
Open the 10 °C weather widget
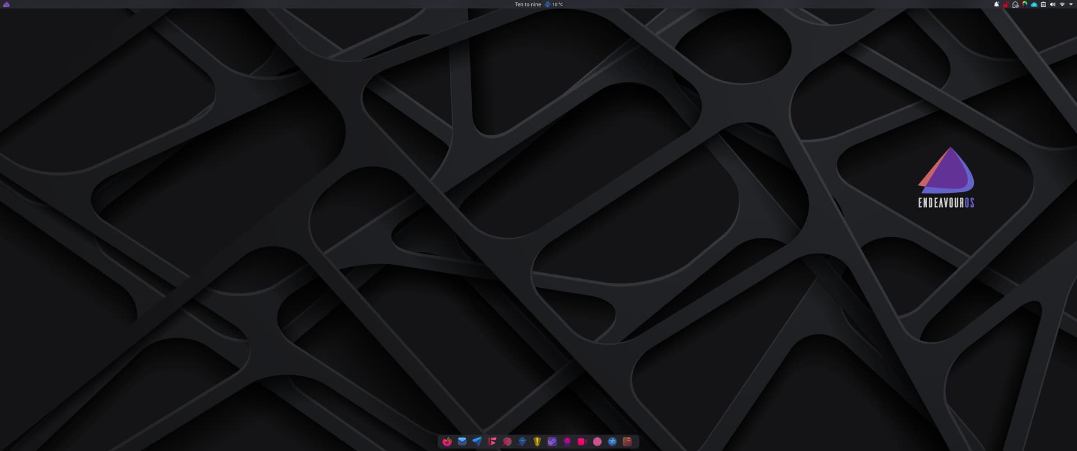554,4
